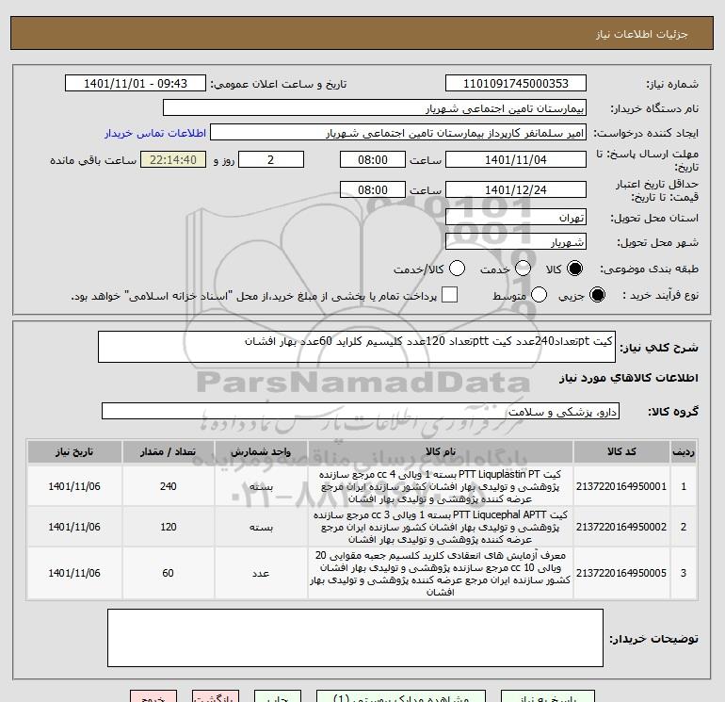Click the unit cell عدد in row 3
The height and width of the screenshot is (702, 725).
[261, 573]
